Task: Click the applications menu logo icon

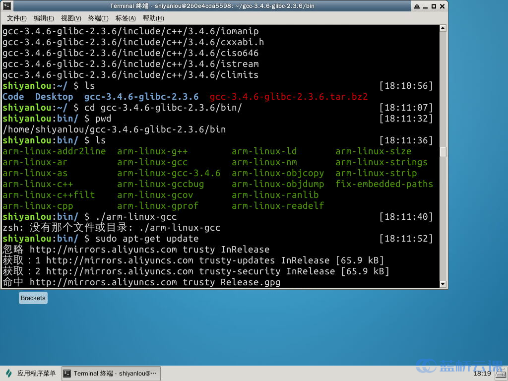Action: [9, 374]
